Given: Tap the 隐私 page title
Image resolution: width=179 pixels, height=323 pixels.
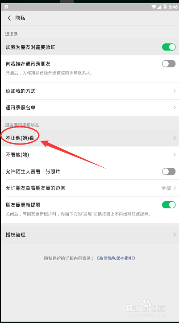Looking at the screenshot, I should point(20,18).
